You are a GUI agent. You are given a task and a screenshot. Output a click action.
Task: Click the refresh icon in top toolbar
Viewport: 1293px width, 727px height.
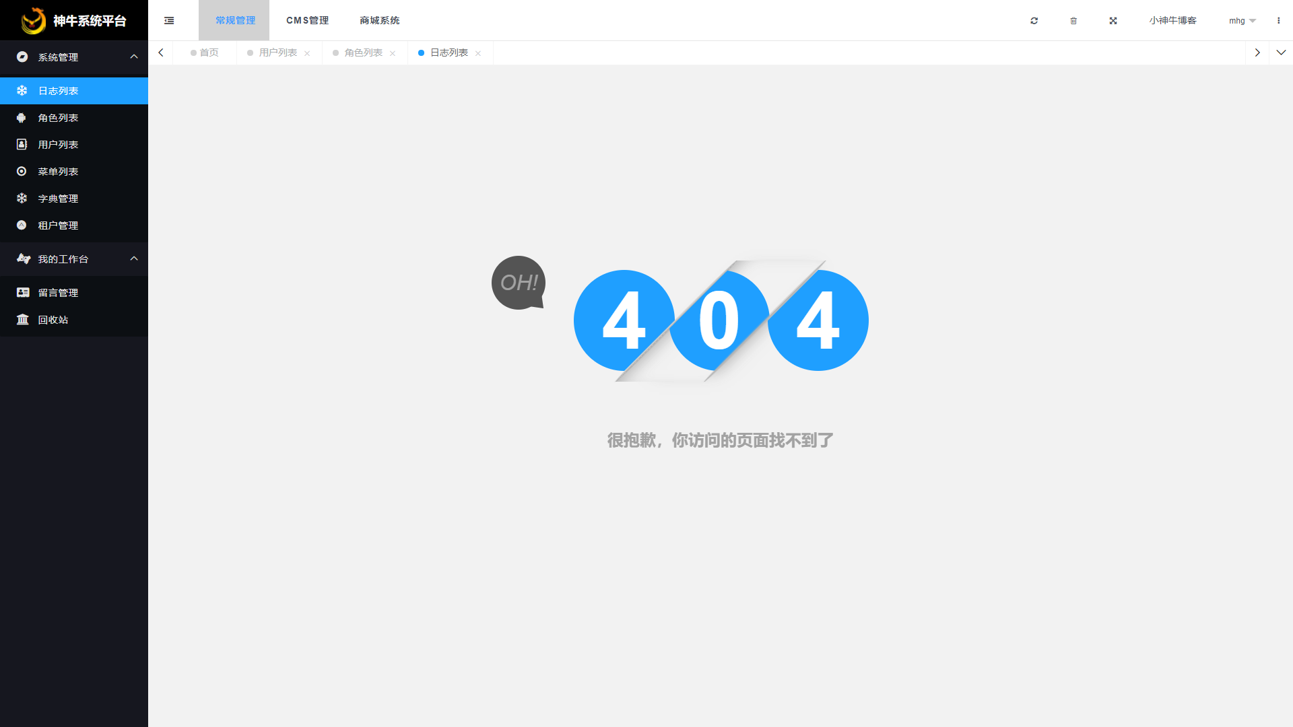tap(1034, 20)
